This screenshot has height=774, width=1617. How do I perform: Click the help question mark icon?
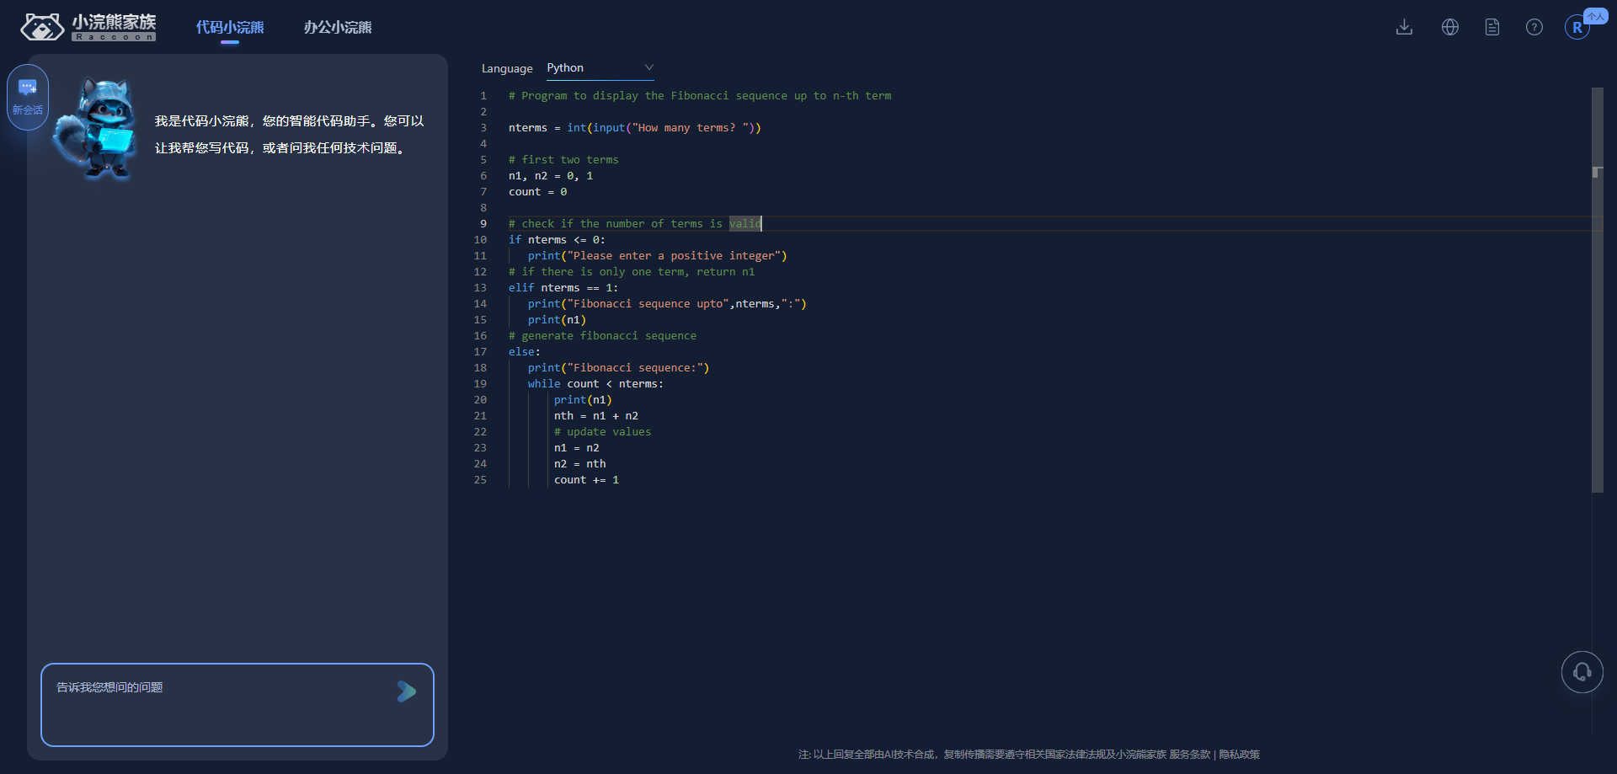[1534, 27]
